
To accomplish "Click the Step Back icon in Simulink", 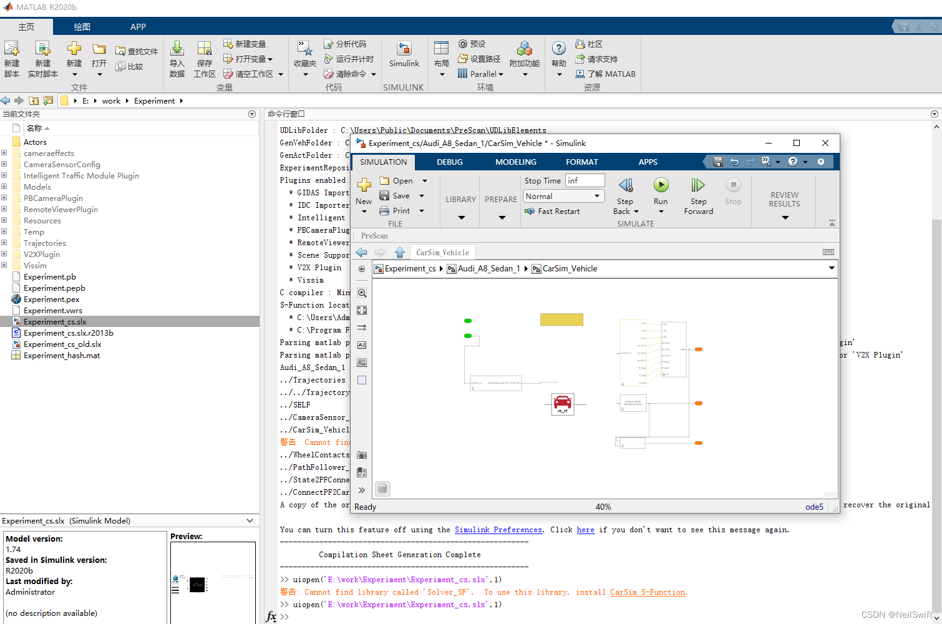I will point(626,185).
